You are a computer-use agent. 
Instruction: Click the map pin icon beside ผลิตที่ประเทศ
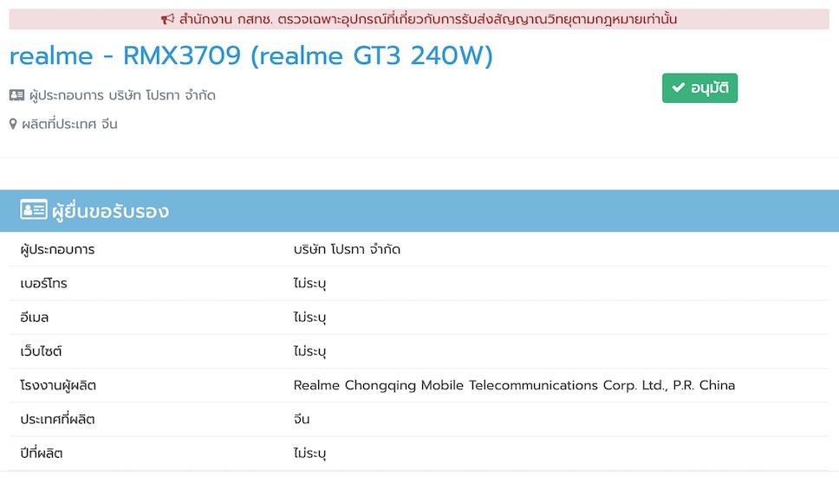pyautogui.click(x=13, y=124)
